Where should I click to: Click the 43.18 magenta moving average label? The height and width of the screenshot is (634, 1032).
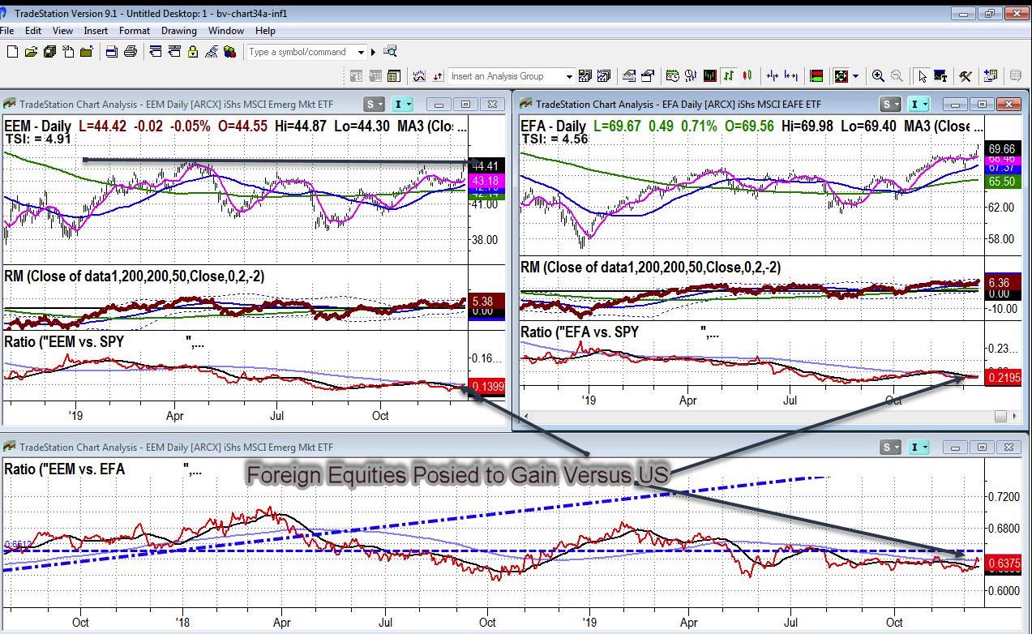(486, 180)
